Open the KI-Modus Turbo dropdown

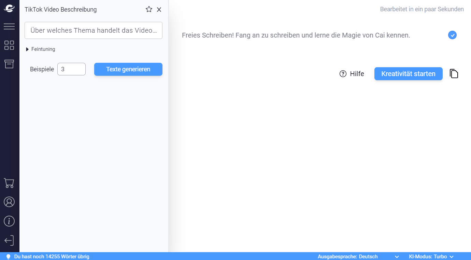[x=431, y=257]
